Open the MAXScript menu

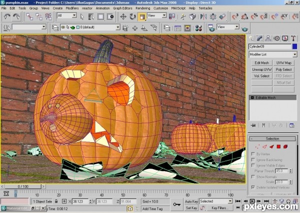[178, 8]
